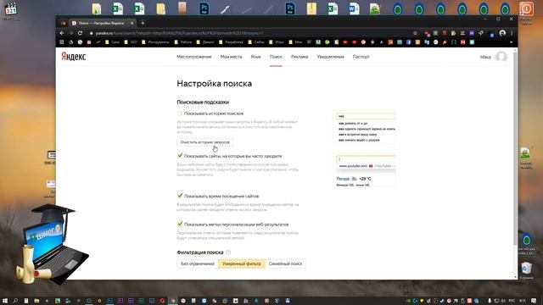Image resolution: width=543 pixels, height=305 pixels.
Task: Close the Поиск — Настройка Яндекса tab
Action: (132, 23)
